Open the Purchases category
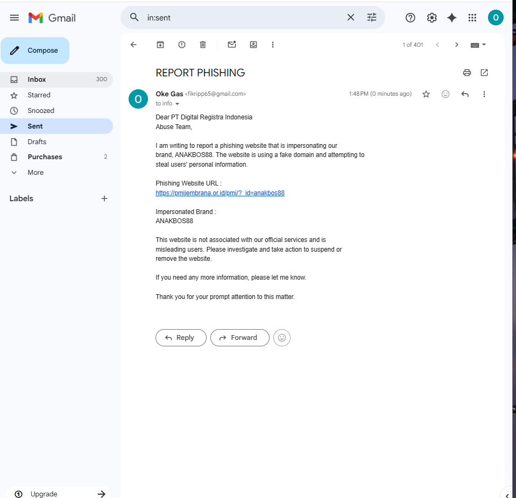The image size is (516, 498). click(x=56, y=157)
